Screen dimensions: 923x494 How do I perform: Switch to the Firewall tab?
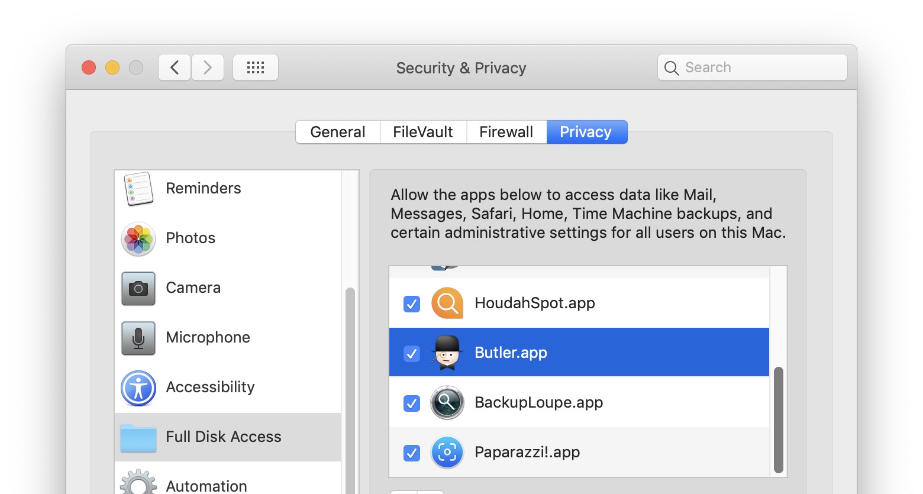tap(506, 132)
